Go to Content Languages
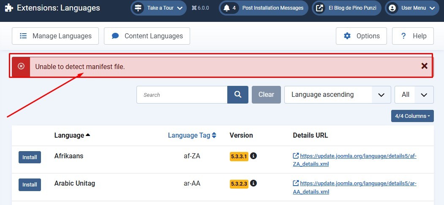This screenshot has height=205, width=444. pos(147,36)
